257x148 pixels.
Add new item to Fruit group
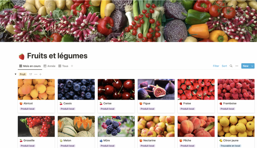click(x=40, y=74)
